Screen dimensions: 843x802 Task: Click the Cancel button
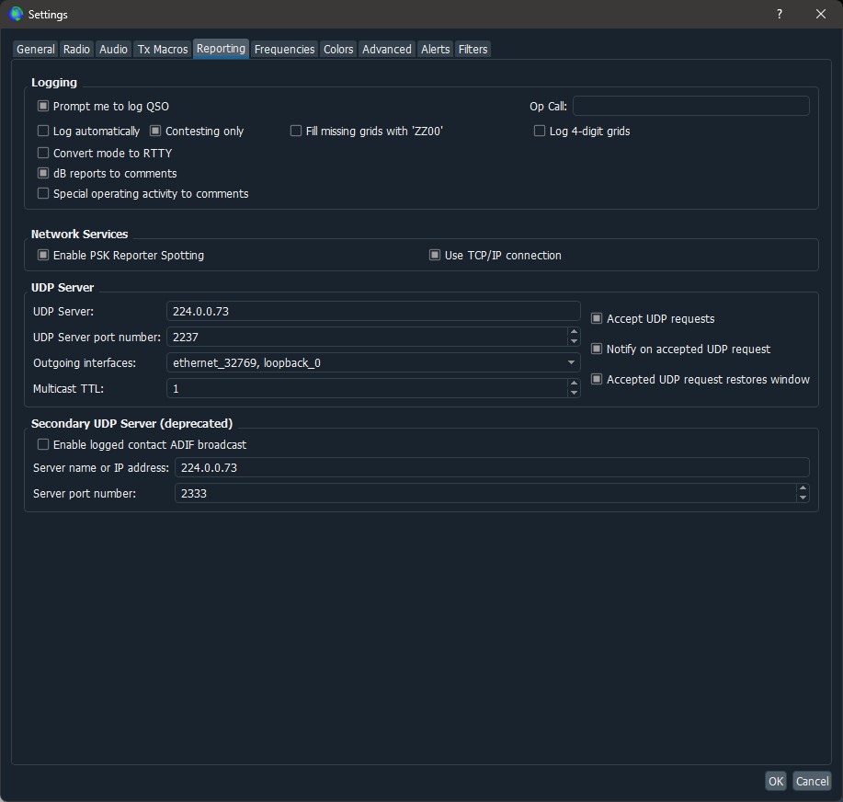(x=812, y=781)
